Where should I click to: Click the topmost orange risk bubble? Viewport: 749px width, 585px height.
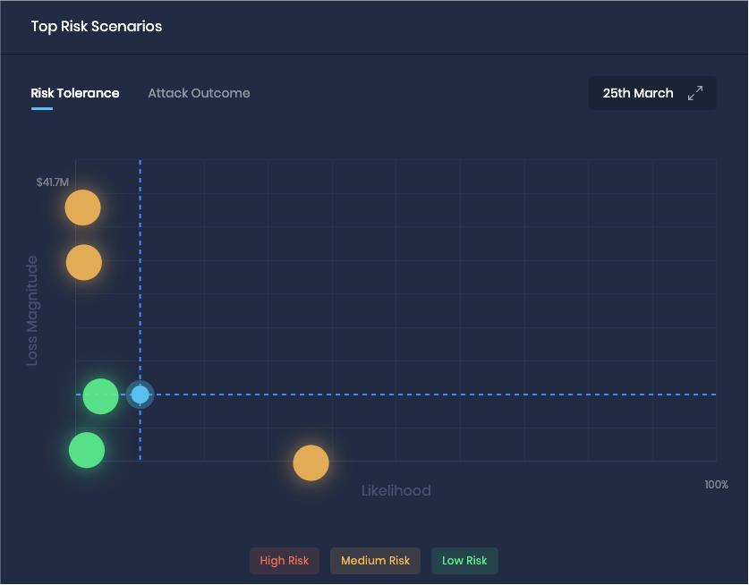pyautogui.click(x=82, y=208)
